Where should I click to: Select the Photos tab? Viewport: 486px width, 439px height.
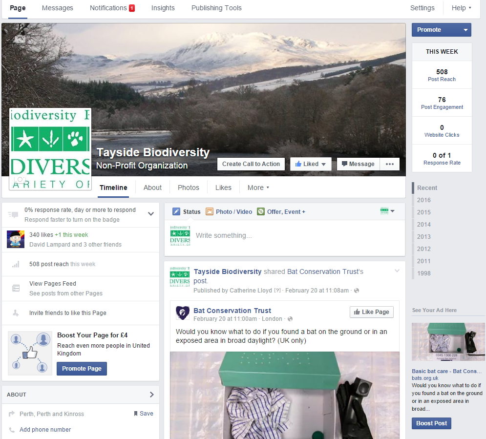[189, 188]
